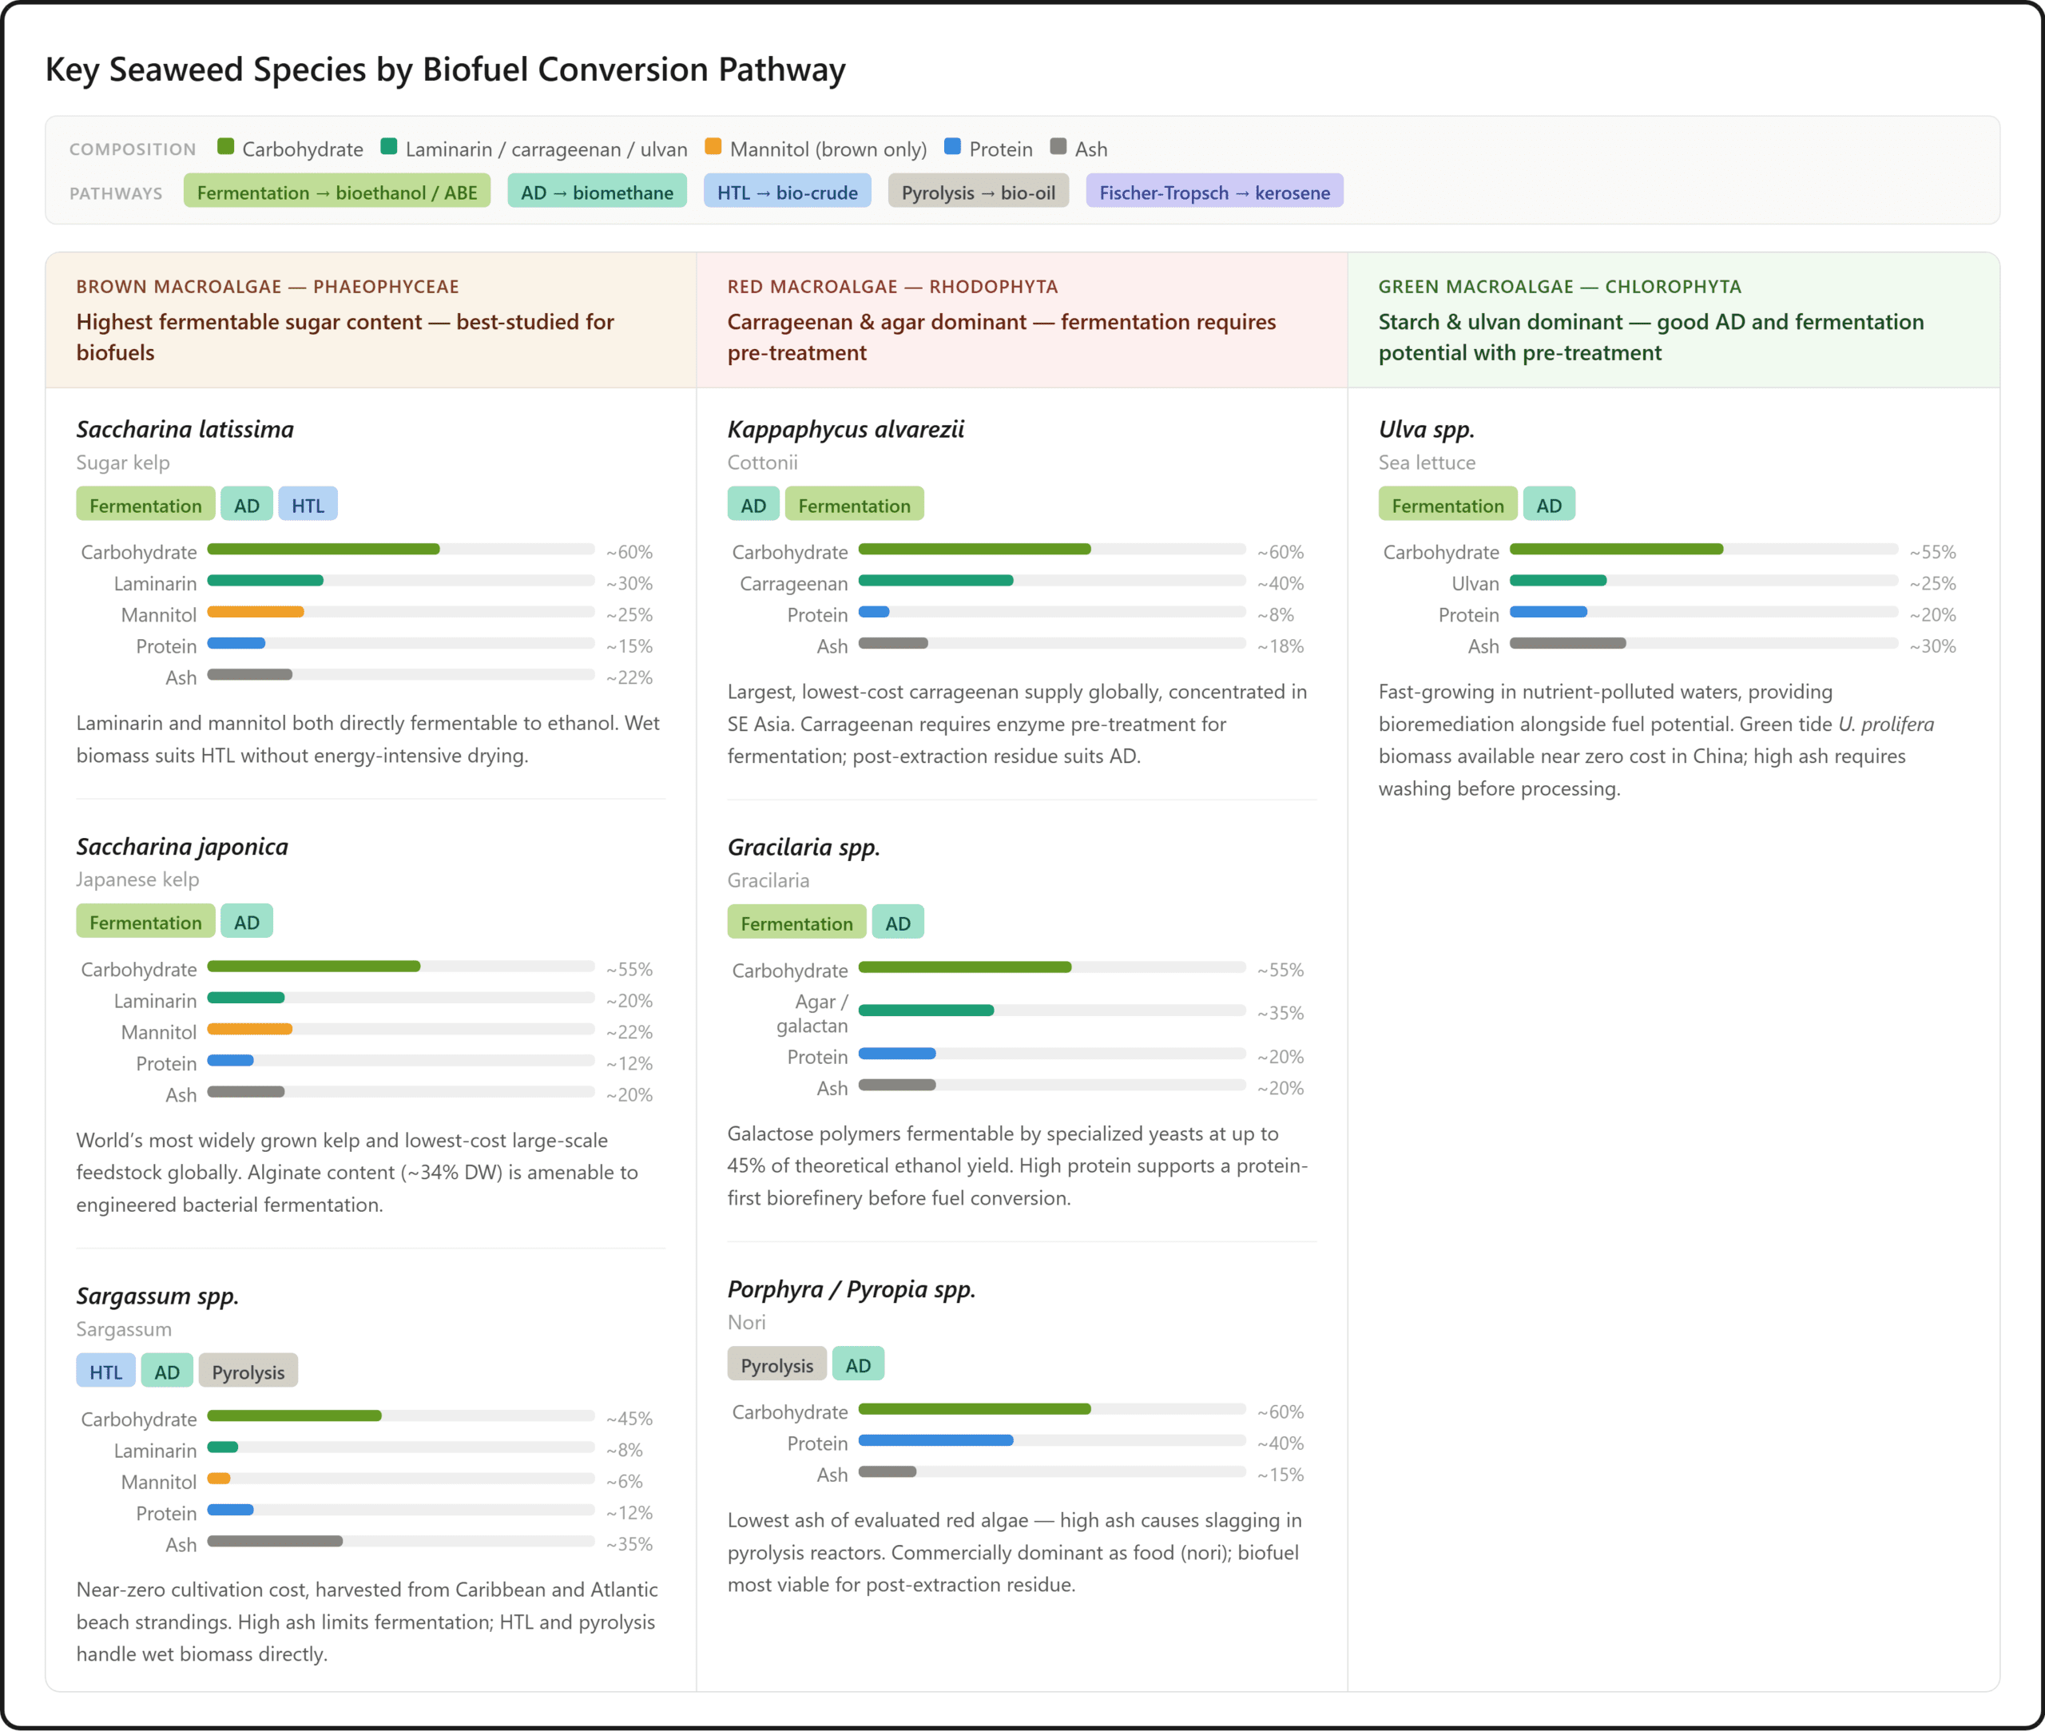Select the 'Fischer-Tropsch → kerosene' pathway tag
The width and height of the screenshot is (2045, 1731).
point(1215,192)
